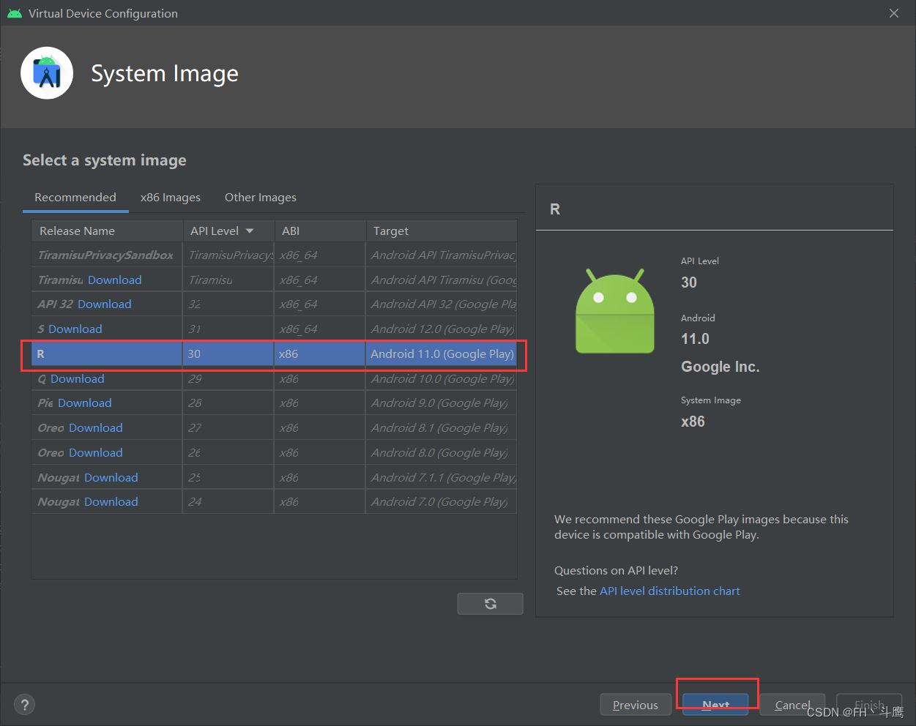Screen dimensions: 916x726
Task: Open the help question mark icon
Action: 25,705
